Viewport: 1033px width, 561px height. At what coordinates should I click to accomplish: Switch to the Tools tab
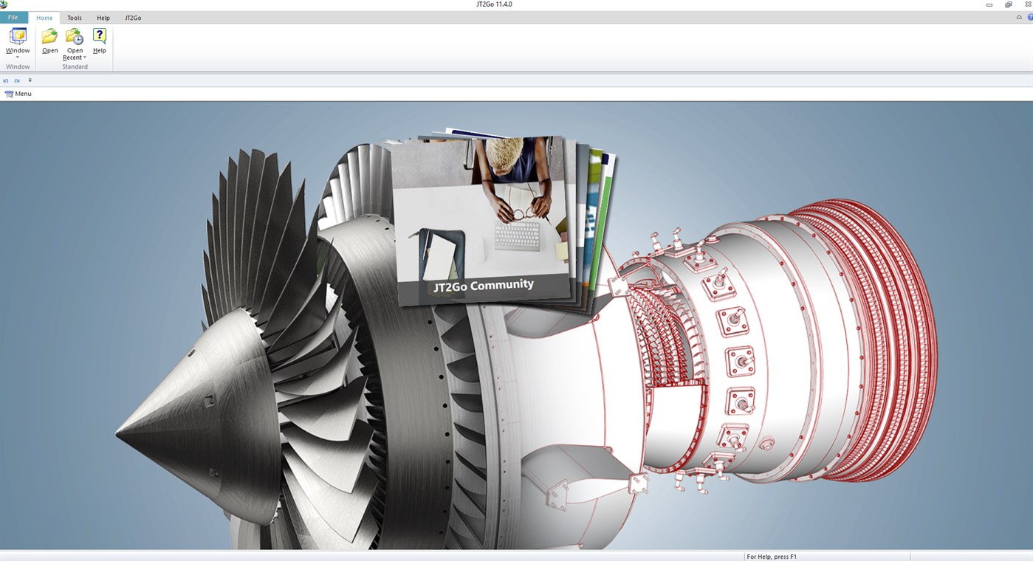[x=74, y=18]
